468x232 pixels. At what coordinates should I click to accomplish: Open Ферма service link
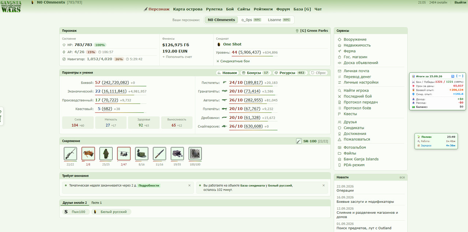click(350, 51)
